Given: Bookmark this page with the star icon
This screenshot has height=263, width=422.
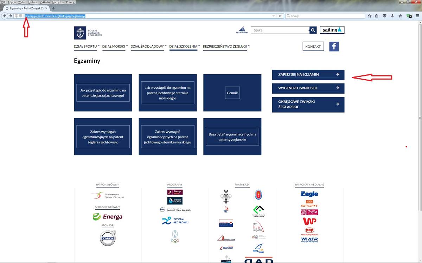Looking at the screenshot, I should click(370, 16).
